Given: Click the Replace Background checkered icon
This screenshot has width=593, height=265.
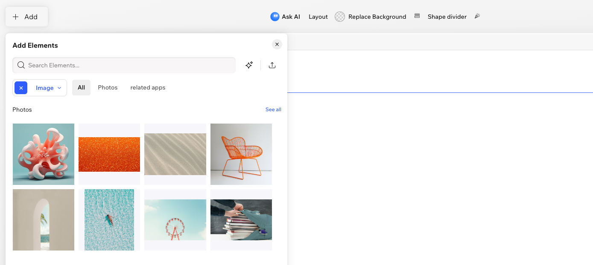Looking at the screenshot, I should 339,17.
